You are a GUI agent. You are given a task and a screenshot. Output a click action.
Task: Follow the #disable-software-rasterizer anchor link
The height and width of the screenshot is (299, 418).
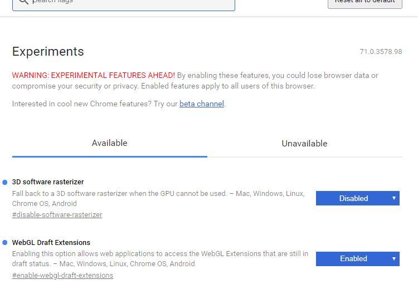(x=57, y=215)
